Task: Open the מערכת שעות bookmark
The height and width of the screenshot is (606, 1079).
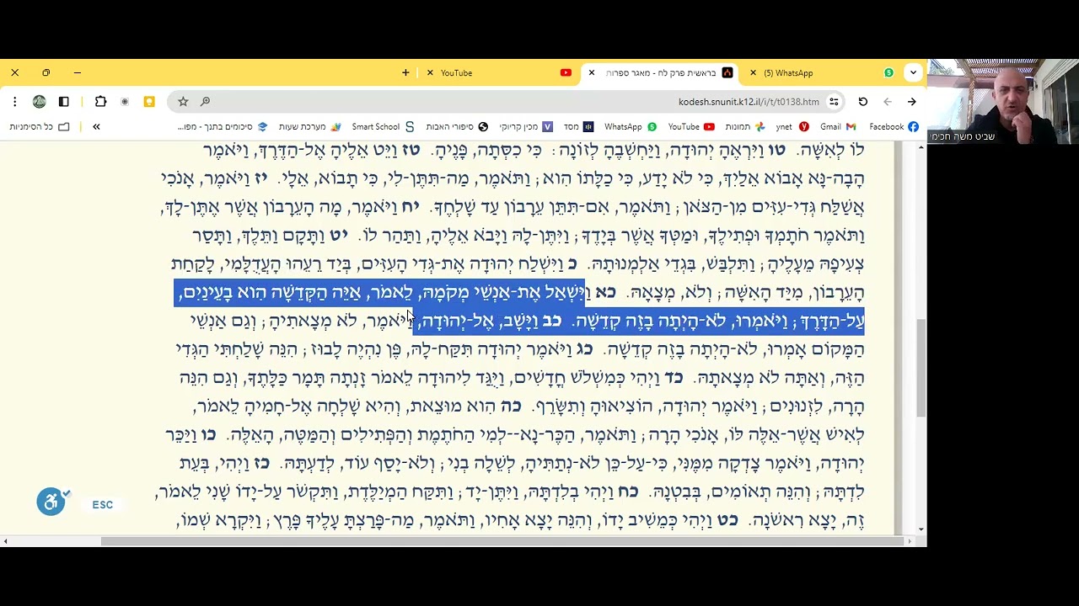Action: click(x=309, y=127)
